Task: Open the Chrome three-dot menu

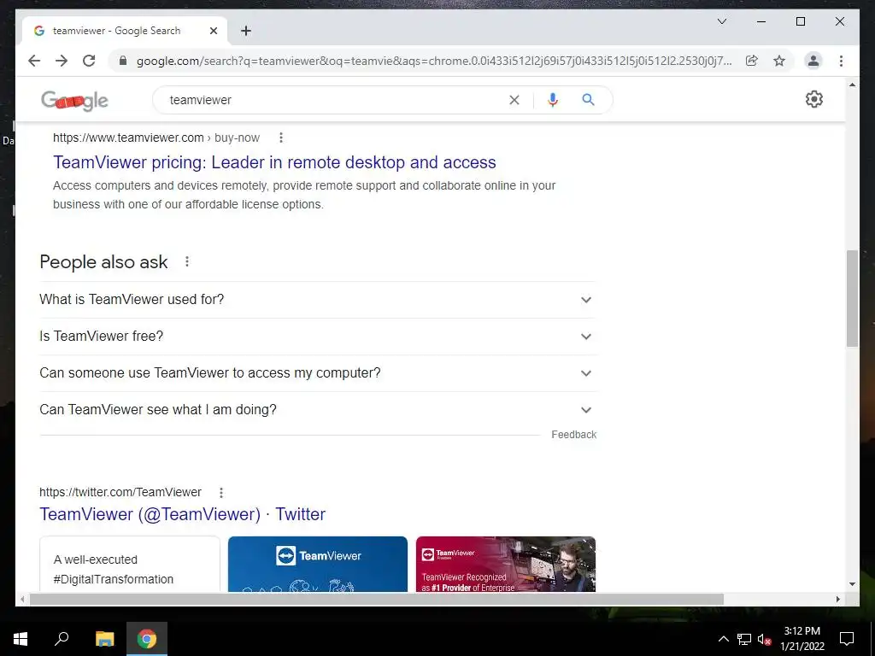Action: 841,61
